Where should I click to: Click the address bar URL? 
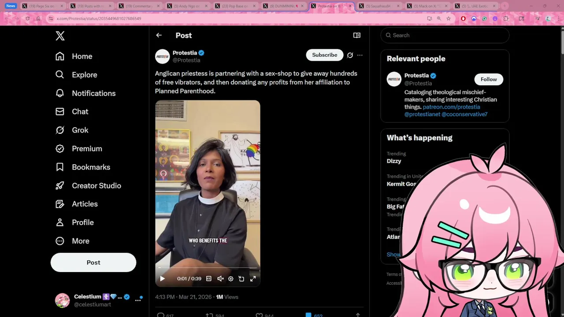(99, 18)
